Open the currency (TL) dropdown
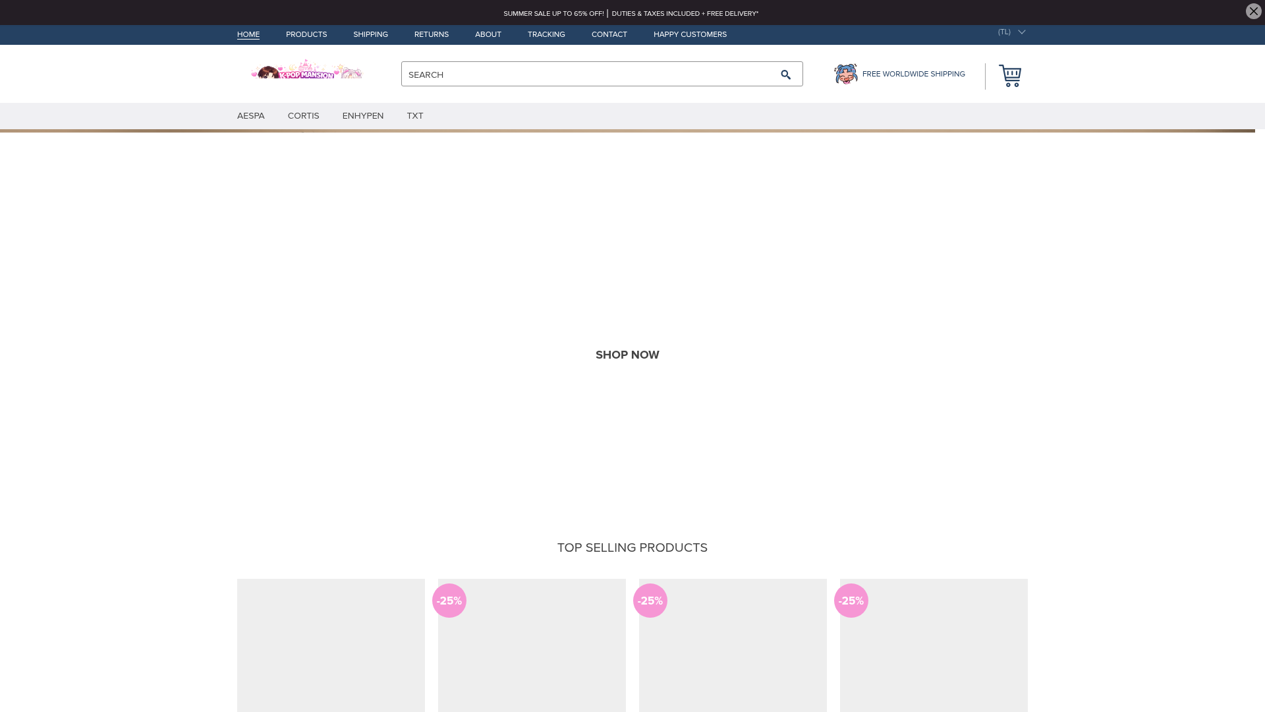 click(1011, 32)
